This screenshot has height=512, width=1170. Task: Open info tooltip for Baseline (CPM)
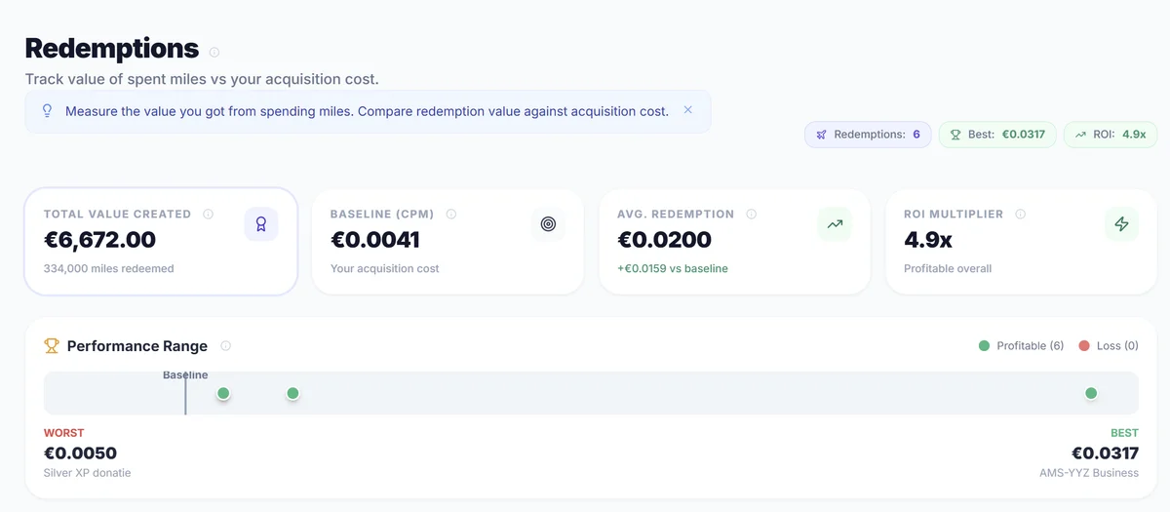451,215
